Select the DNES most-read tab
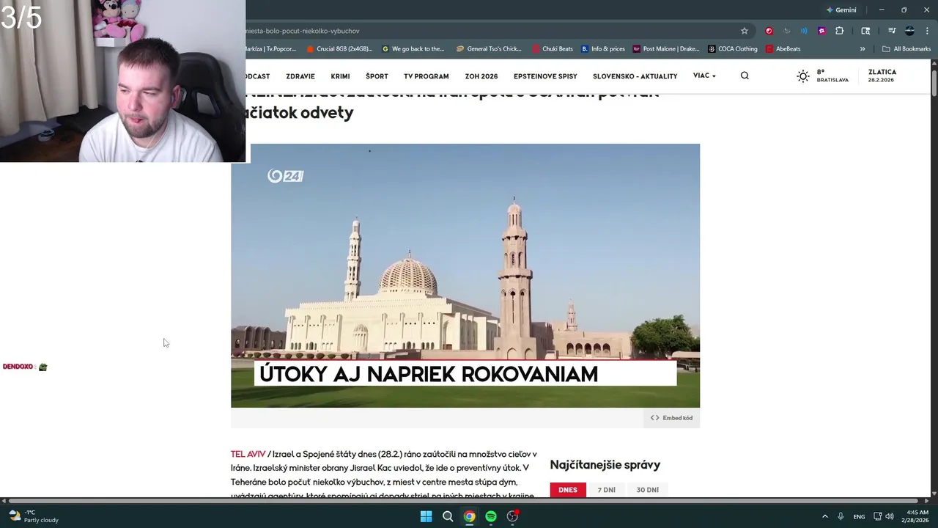The image size is (938, 528). [x=568, y=490]
